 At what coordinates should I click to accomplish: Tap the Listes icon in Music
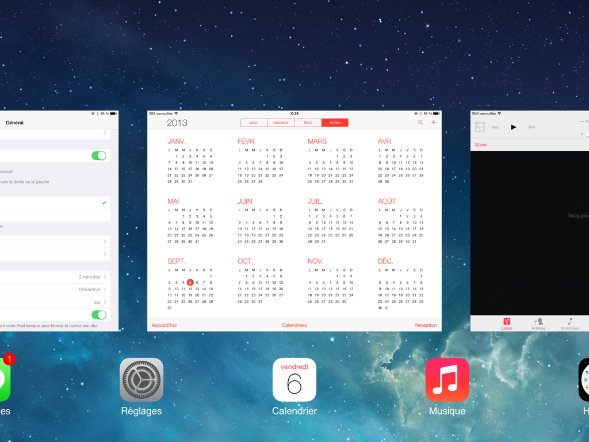[x=507, y=323]
